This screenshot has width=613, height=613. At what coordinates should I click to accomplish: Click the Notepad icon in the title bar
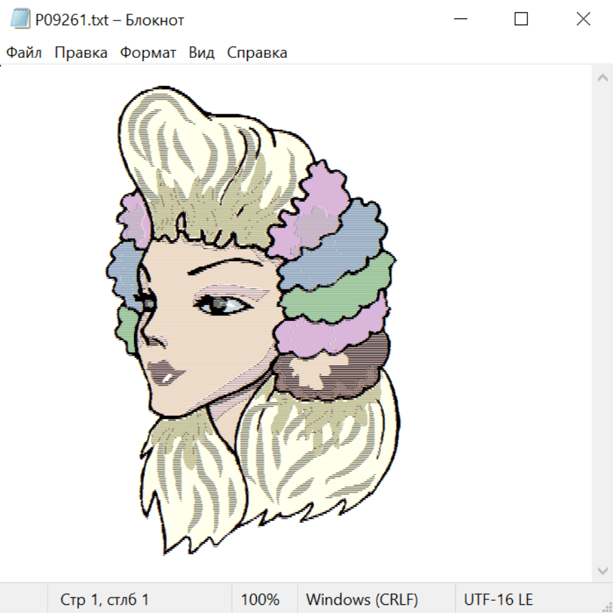[20, 20]
